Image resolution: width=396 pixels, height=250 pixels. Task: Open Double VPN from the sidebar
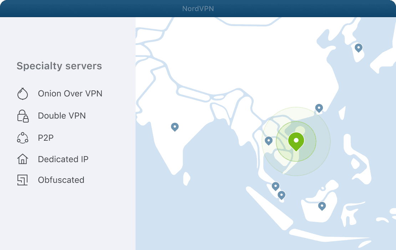[x=62, y=116]
